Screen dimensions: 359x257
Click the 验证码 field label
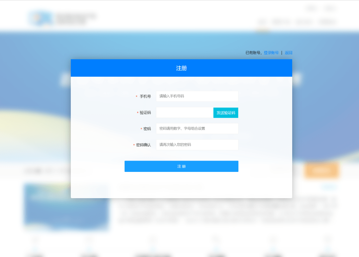145,113
